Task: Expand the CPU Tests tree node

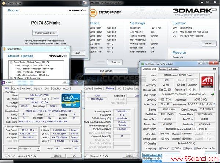Action: coord(11,78)
